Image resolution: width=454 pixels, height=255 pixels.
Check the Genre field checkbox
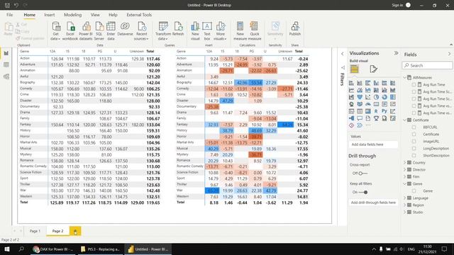(414, 191)
